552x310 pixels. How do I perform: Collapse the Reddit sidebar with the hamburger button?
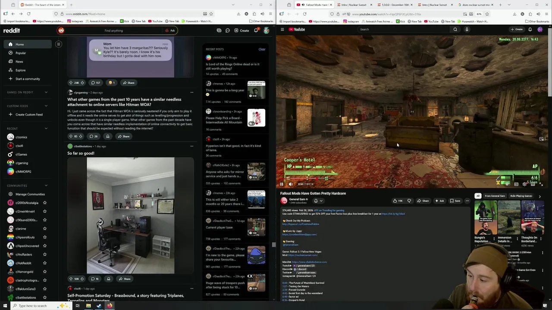(x=59, y=44)
